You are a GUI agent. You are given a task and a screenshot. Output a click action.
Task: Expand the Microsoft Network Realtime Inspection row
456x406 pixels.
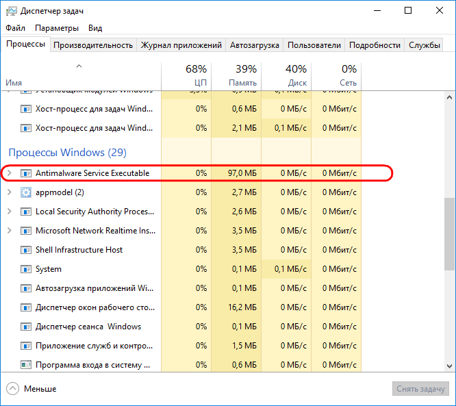click(x=10, y=231)
